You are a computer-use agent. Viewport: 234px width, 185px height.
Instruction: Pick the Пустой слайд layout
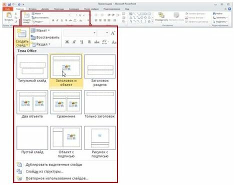pyautogui.click(x=32, y=138)
